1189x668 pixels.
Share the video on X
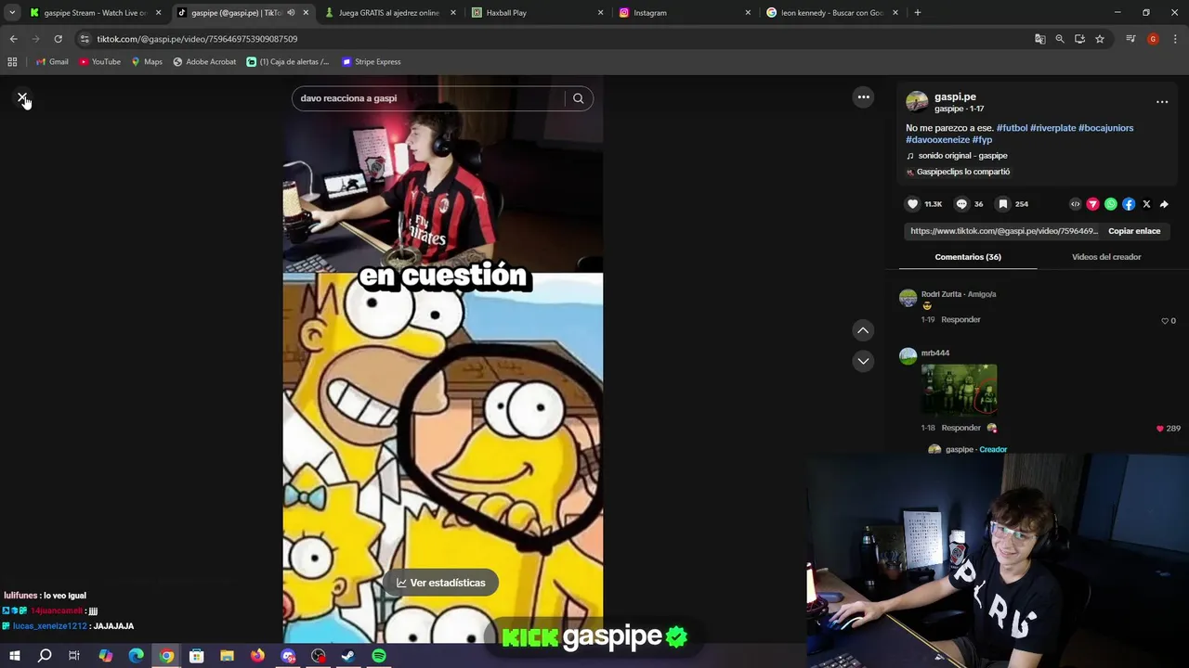(x=1146, y=204)
